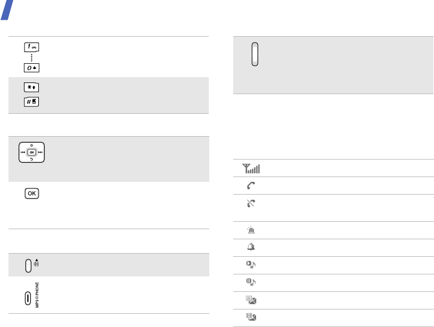Click the previous-track arrow on navigation pad
This screenshot has height=327, width=434.
tap(23, 152)
